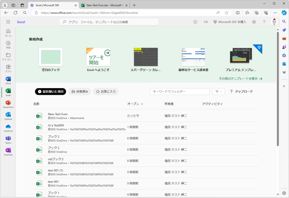289x198 pixels.
Task: Click Microsoft 365 を購入 button
Action: click(230, 22)
